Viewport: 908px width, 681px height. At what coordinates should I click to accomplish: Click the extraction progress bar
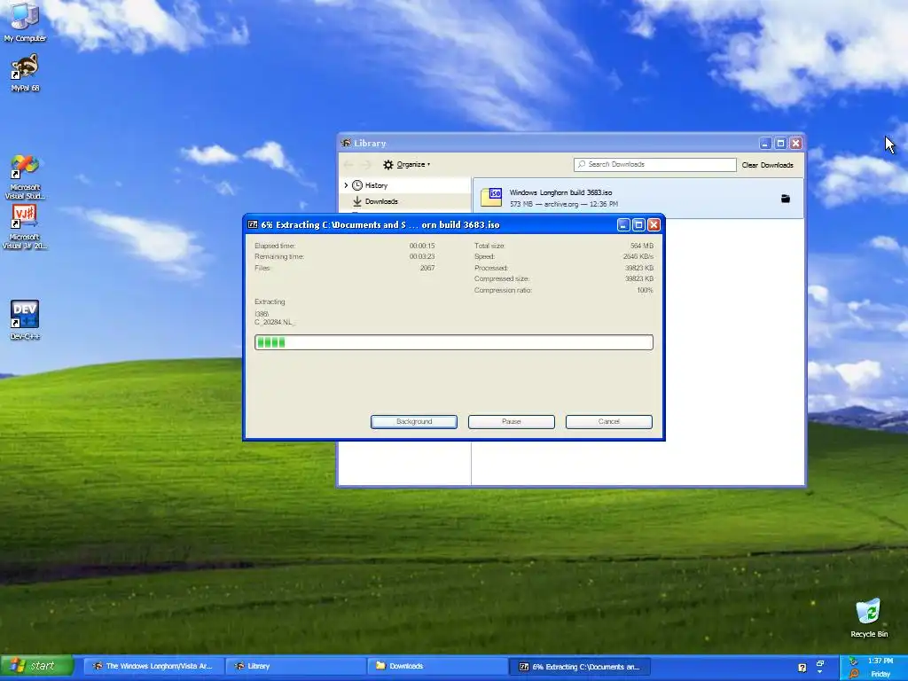pos(454,342)
